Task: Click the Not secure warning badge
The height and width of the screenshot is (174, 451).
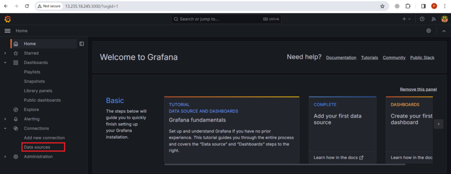Action: pos(49,6)
